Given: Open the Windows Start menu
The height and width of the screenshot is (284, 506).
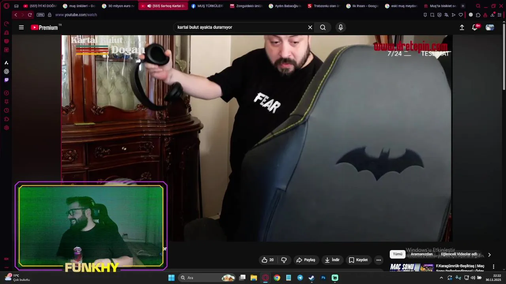Looking at the screenshot, I should coord(171,278).
